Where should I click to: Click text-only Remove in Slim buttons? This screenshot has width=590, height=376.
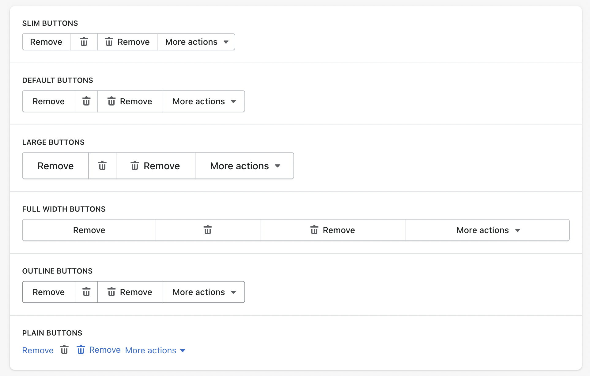pyautogui.click(x=46, y=42)
